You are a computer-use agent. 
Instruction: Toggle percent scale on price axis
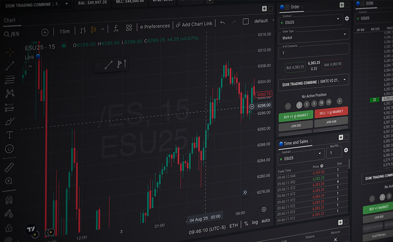click(246, 223)
